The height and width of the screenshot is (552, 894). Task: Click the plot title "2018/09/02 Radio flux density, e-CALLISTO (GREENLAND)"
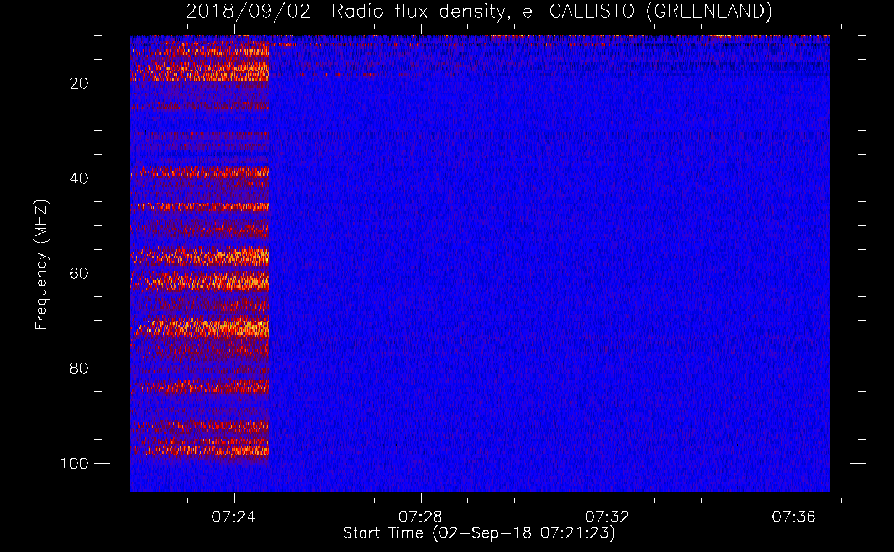[478, 11]
